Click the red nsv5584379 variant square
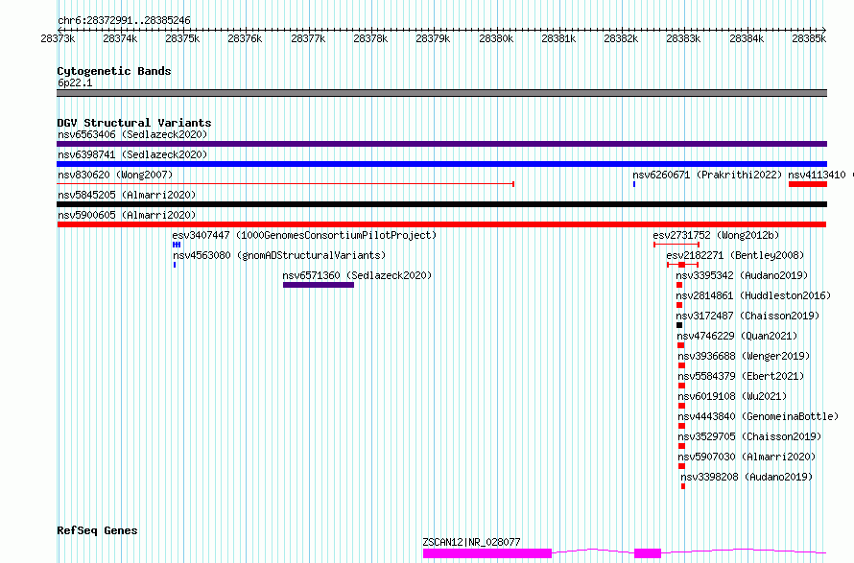Image resolution: width=854 pixels, height=563 pixels. tap(681, 386)
